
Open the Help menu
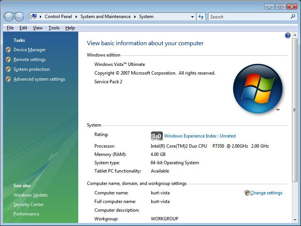(x=70, y=28)
